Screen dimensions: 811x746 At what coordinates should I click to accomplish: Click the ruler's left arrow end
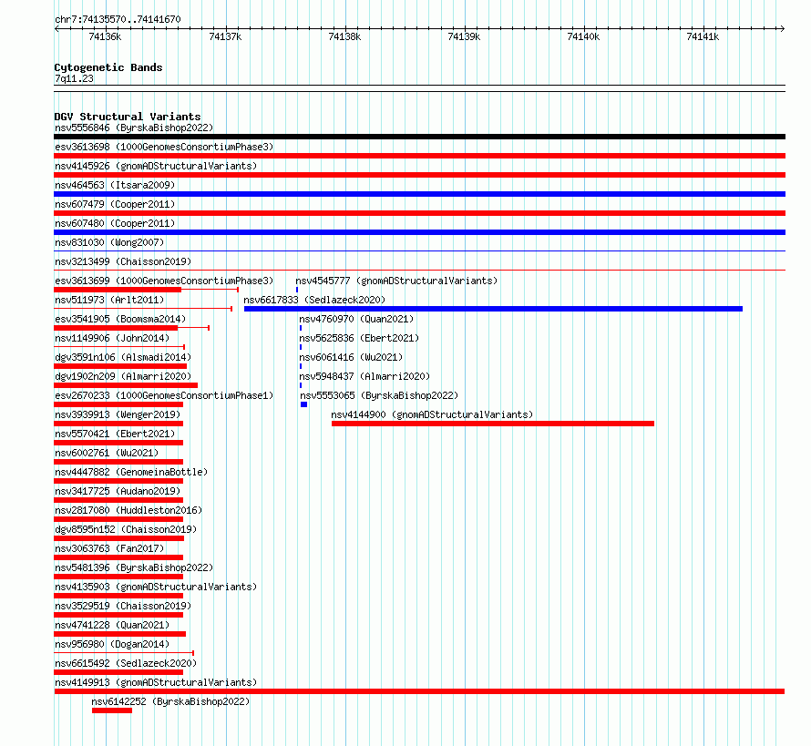[56, 28]
